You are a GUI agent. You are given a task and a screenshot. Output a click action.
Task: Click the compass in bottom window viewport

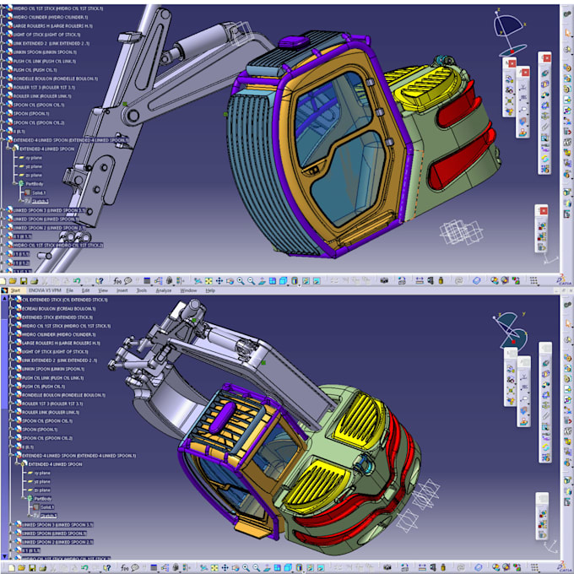tap(512, 331)
